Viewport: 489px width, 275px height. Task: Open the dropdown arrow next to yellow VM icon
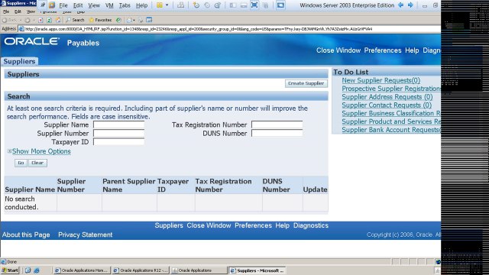pos(167,5)
